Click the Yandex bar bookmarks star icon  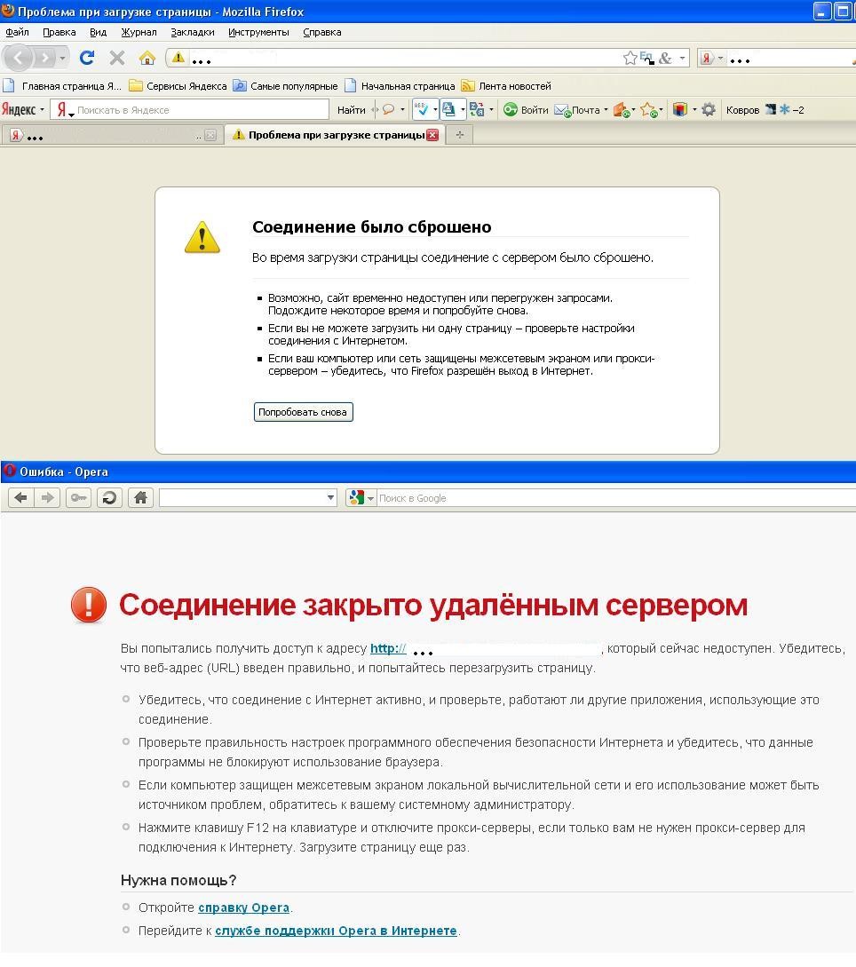point(647,110)
